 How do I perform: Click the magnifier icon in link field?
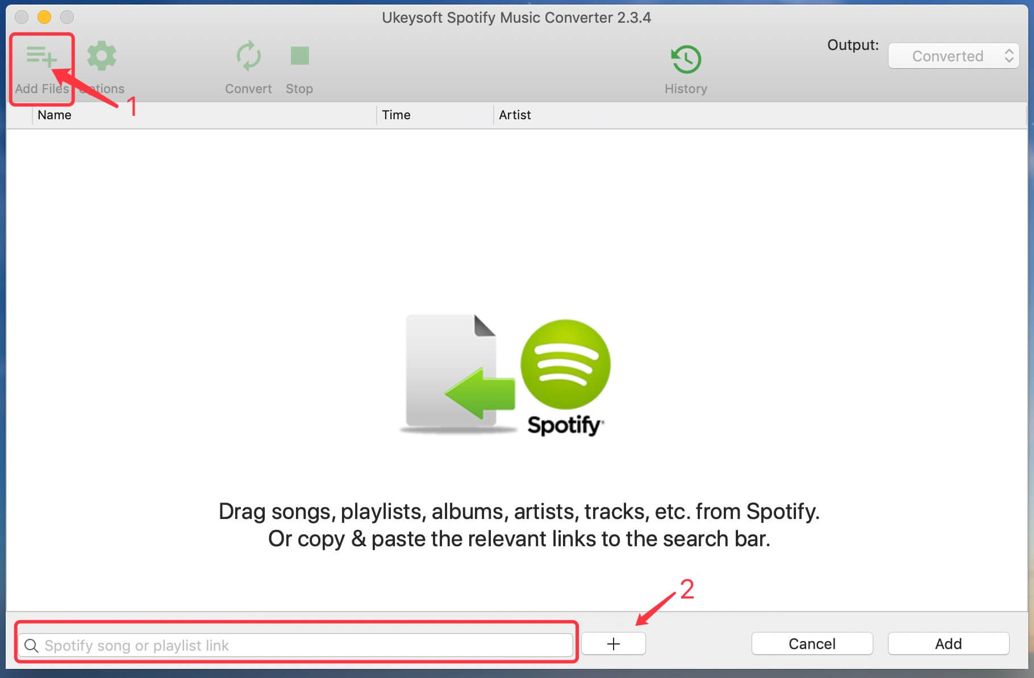31,646
